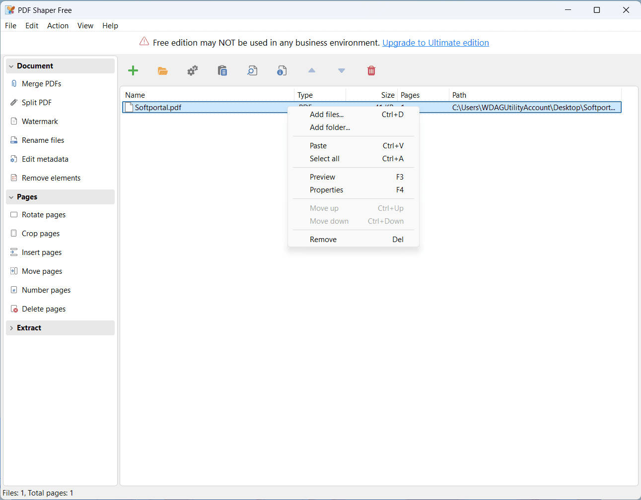
Task: Click the orange Add folder toolbar icon
Action: [163, 70]
